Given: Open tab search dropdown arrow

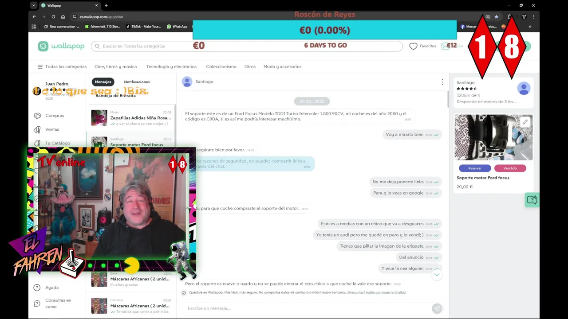Looking at the screenshot, I should [34, 5].
